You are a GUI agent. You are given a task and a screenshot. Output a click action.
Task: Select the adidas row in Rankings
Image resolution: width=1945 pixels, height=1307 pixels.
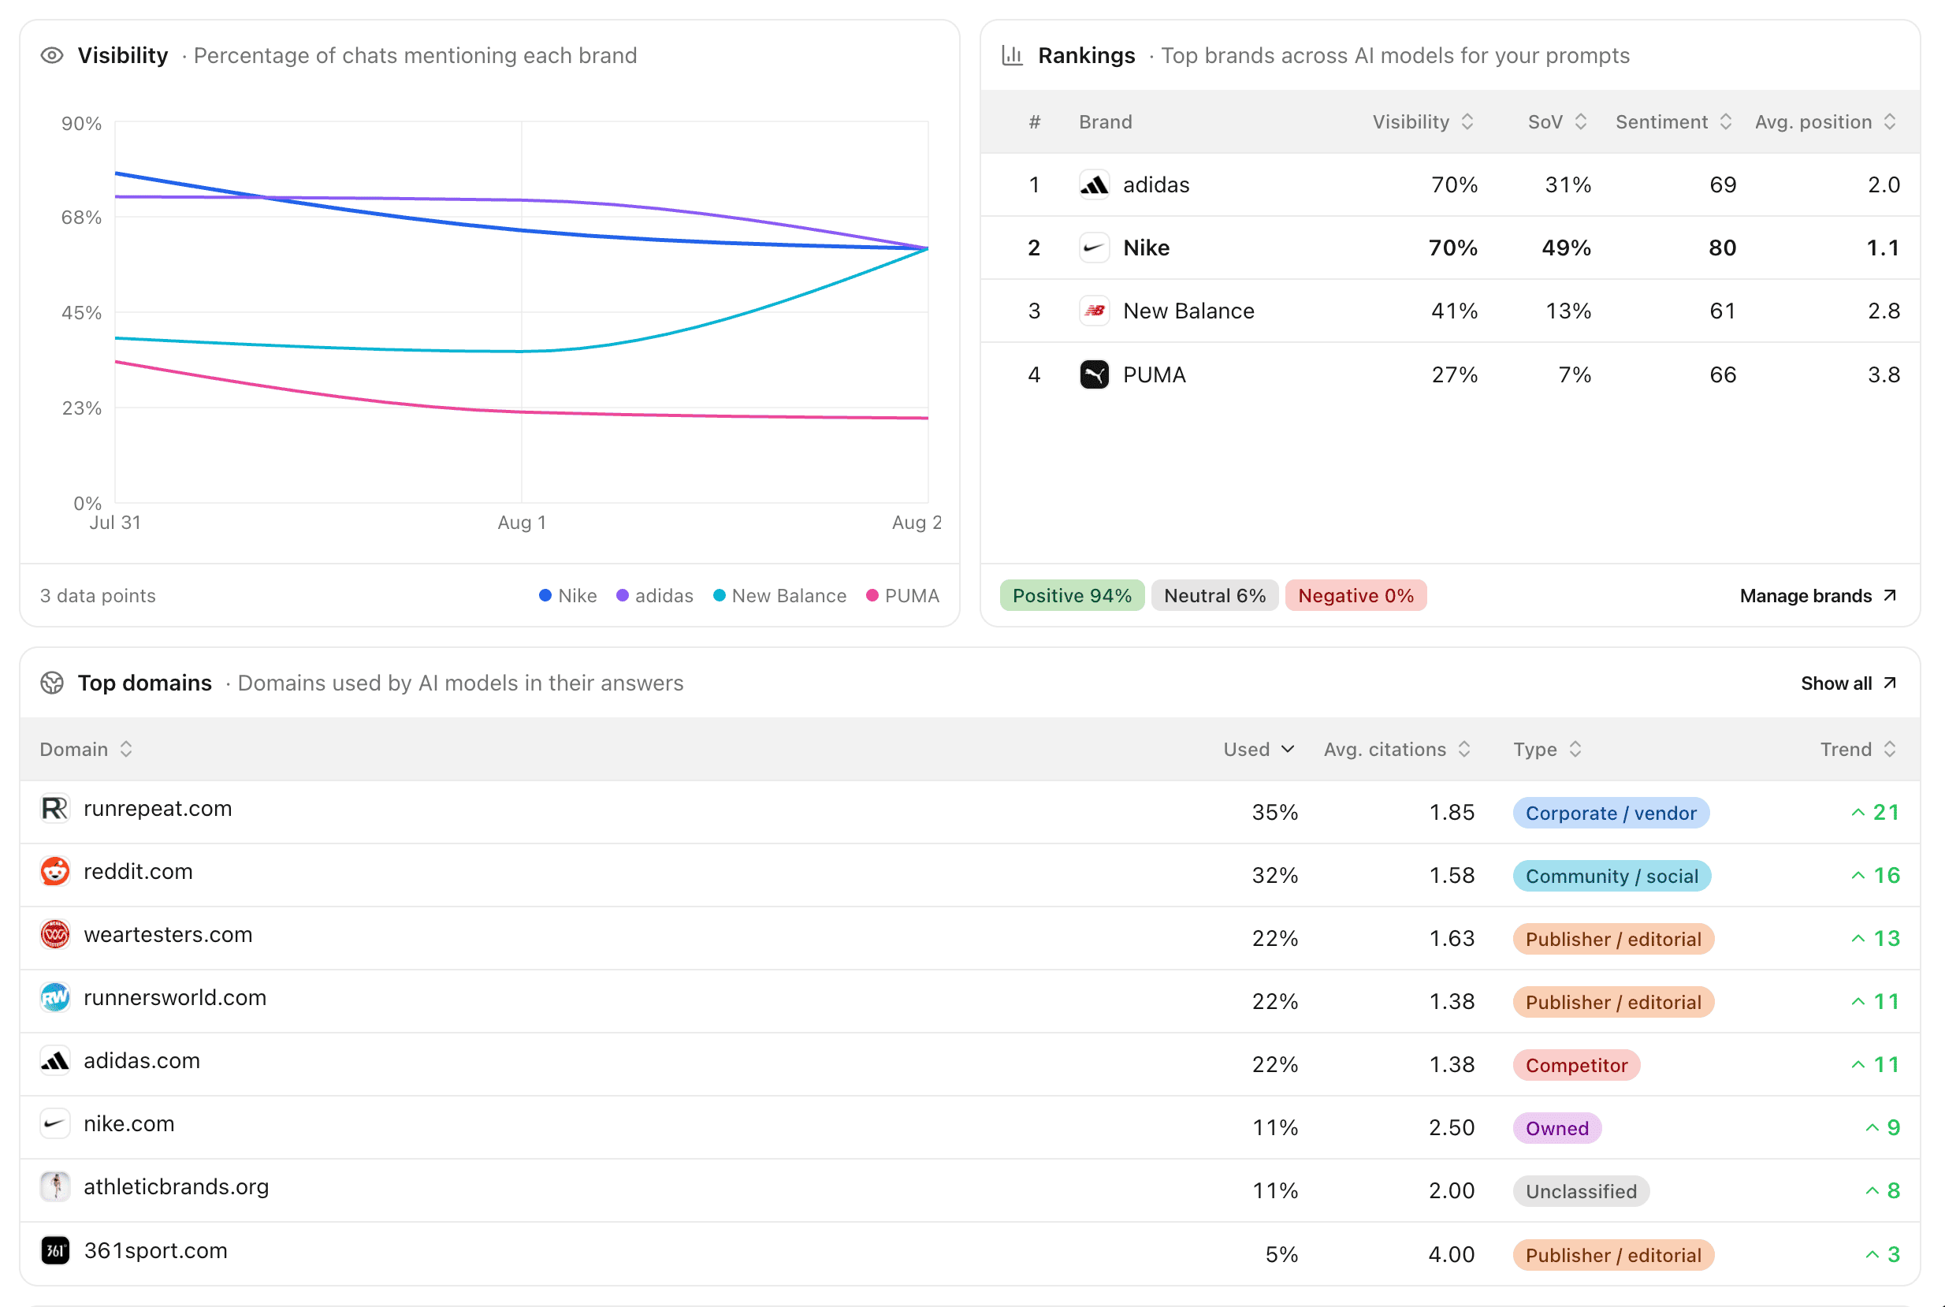click(1450, 185)
